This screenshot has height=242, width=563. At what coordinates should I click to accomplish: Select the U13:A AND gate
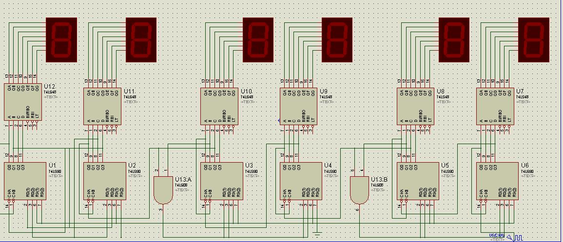[163, 190]
